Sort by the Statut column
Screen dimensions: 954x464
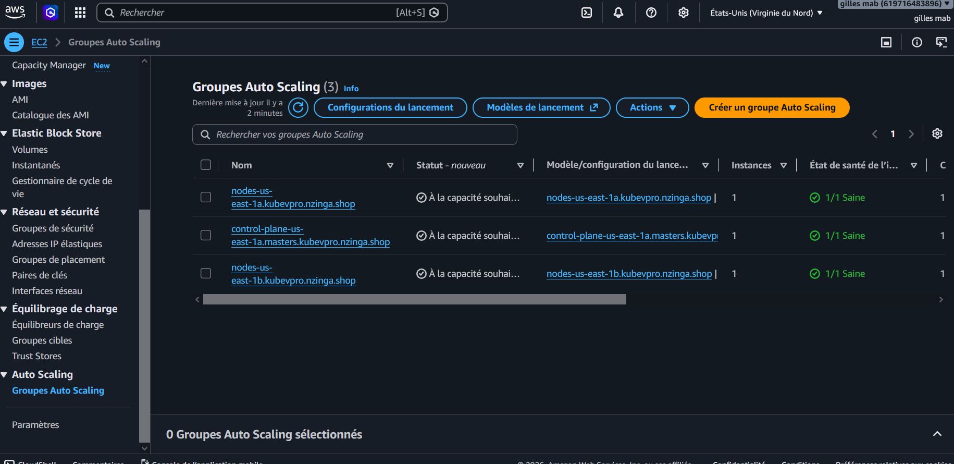click(x=521, y=165)
